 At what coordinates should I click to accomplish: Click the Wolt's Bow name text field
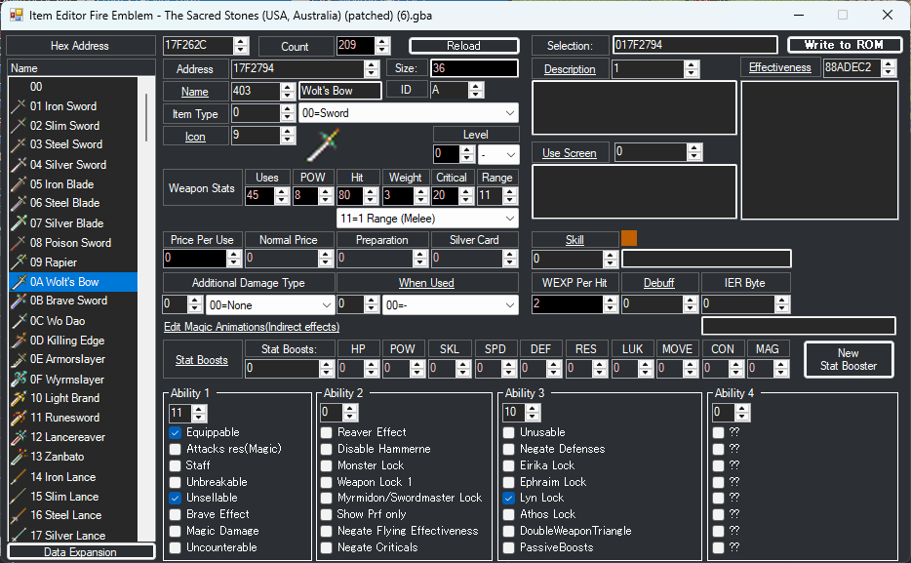coord(339,91)
